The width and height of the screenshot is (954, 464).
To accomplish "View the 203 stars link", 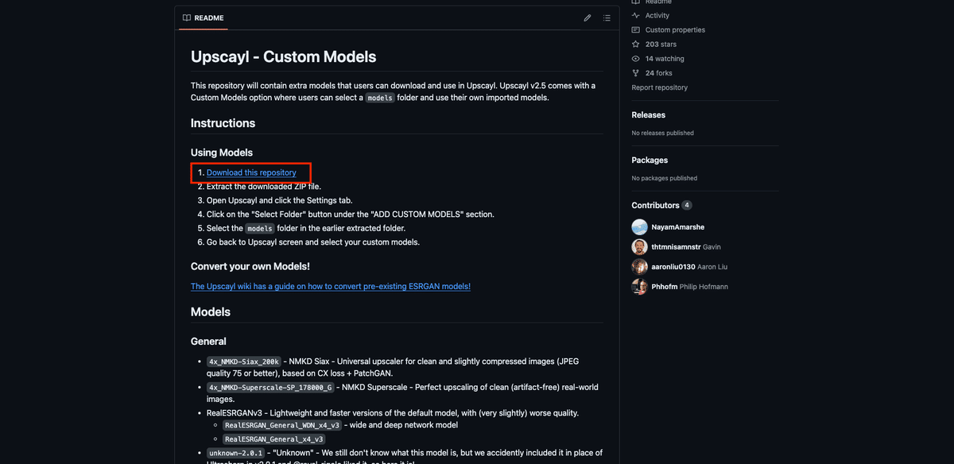I will point(661,44).
